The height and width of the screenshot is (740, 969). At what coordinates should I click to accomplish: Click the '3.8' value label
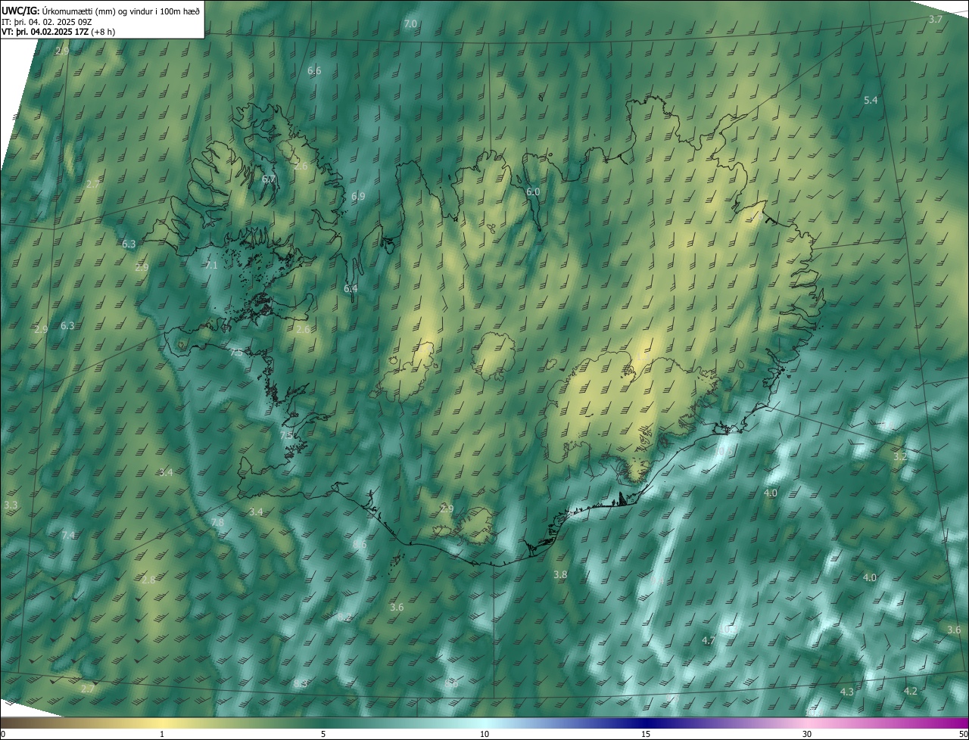coord(560,575)
